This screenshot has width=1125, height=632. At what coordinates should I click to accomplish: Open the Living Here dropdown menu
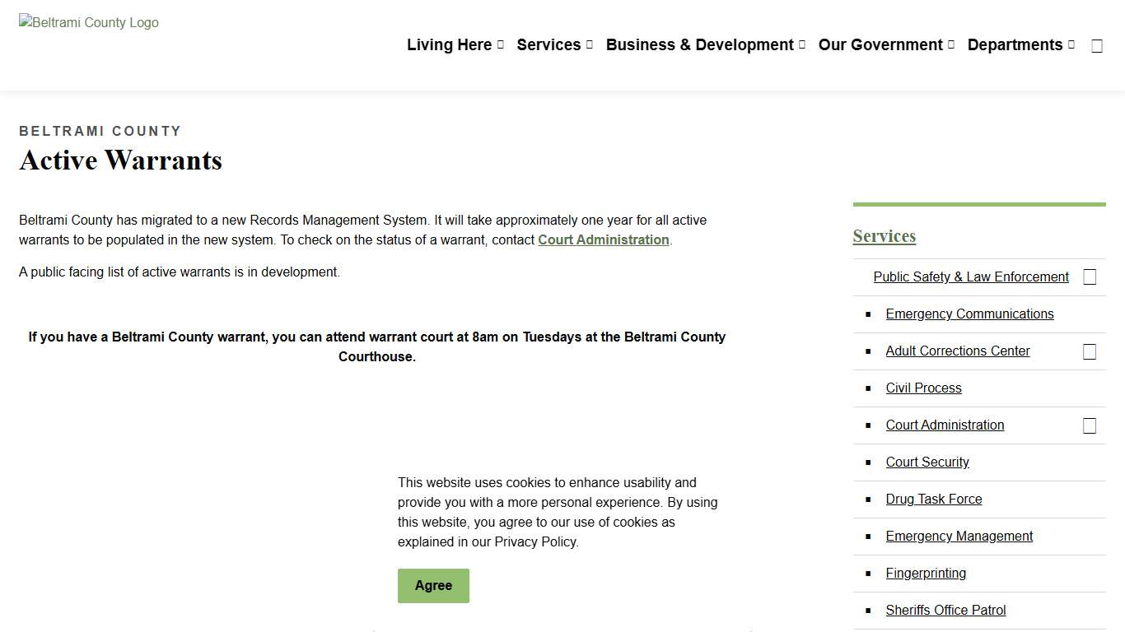tap(455, 45)
